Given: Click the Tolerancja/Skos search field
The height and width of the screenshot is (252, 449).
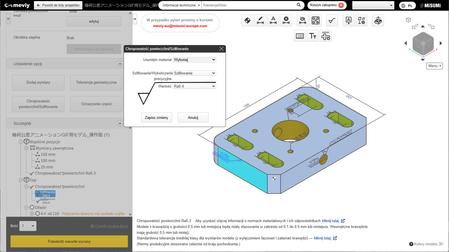Looking at the screenshot, I should [x=248, y=5].
